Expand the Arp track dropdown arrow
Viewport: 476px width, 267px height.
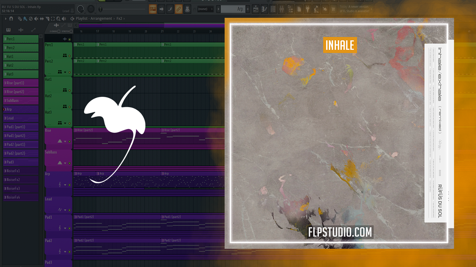[65, 185]
